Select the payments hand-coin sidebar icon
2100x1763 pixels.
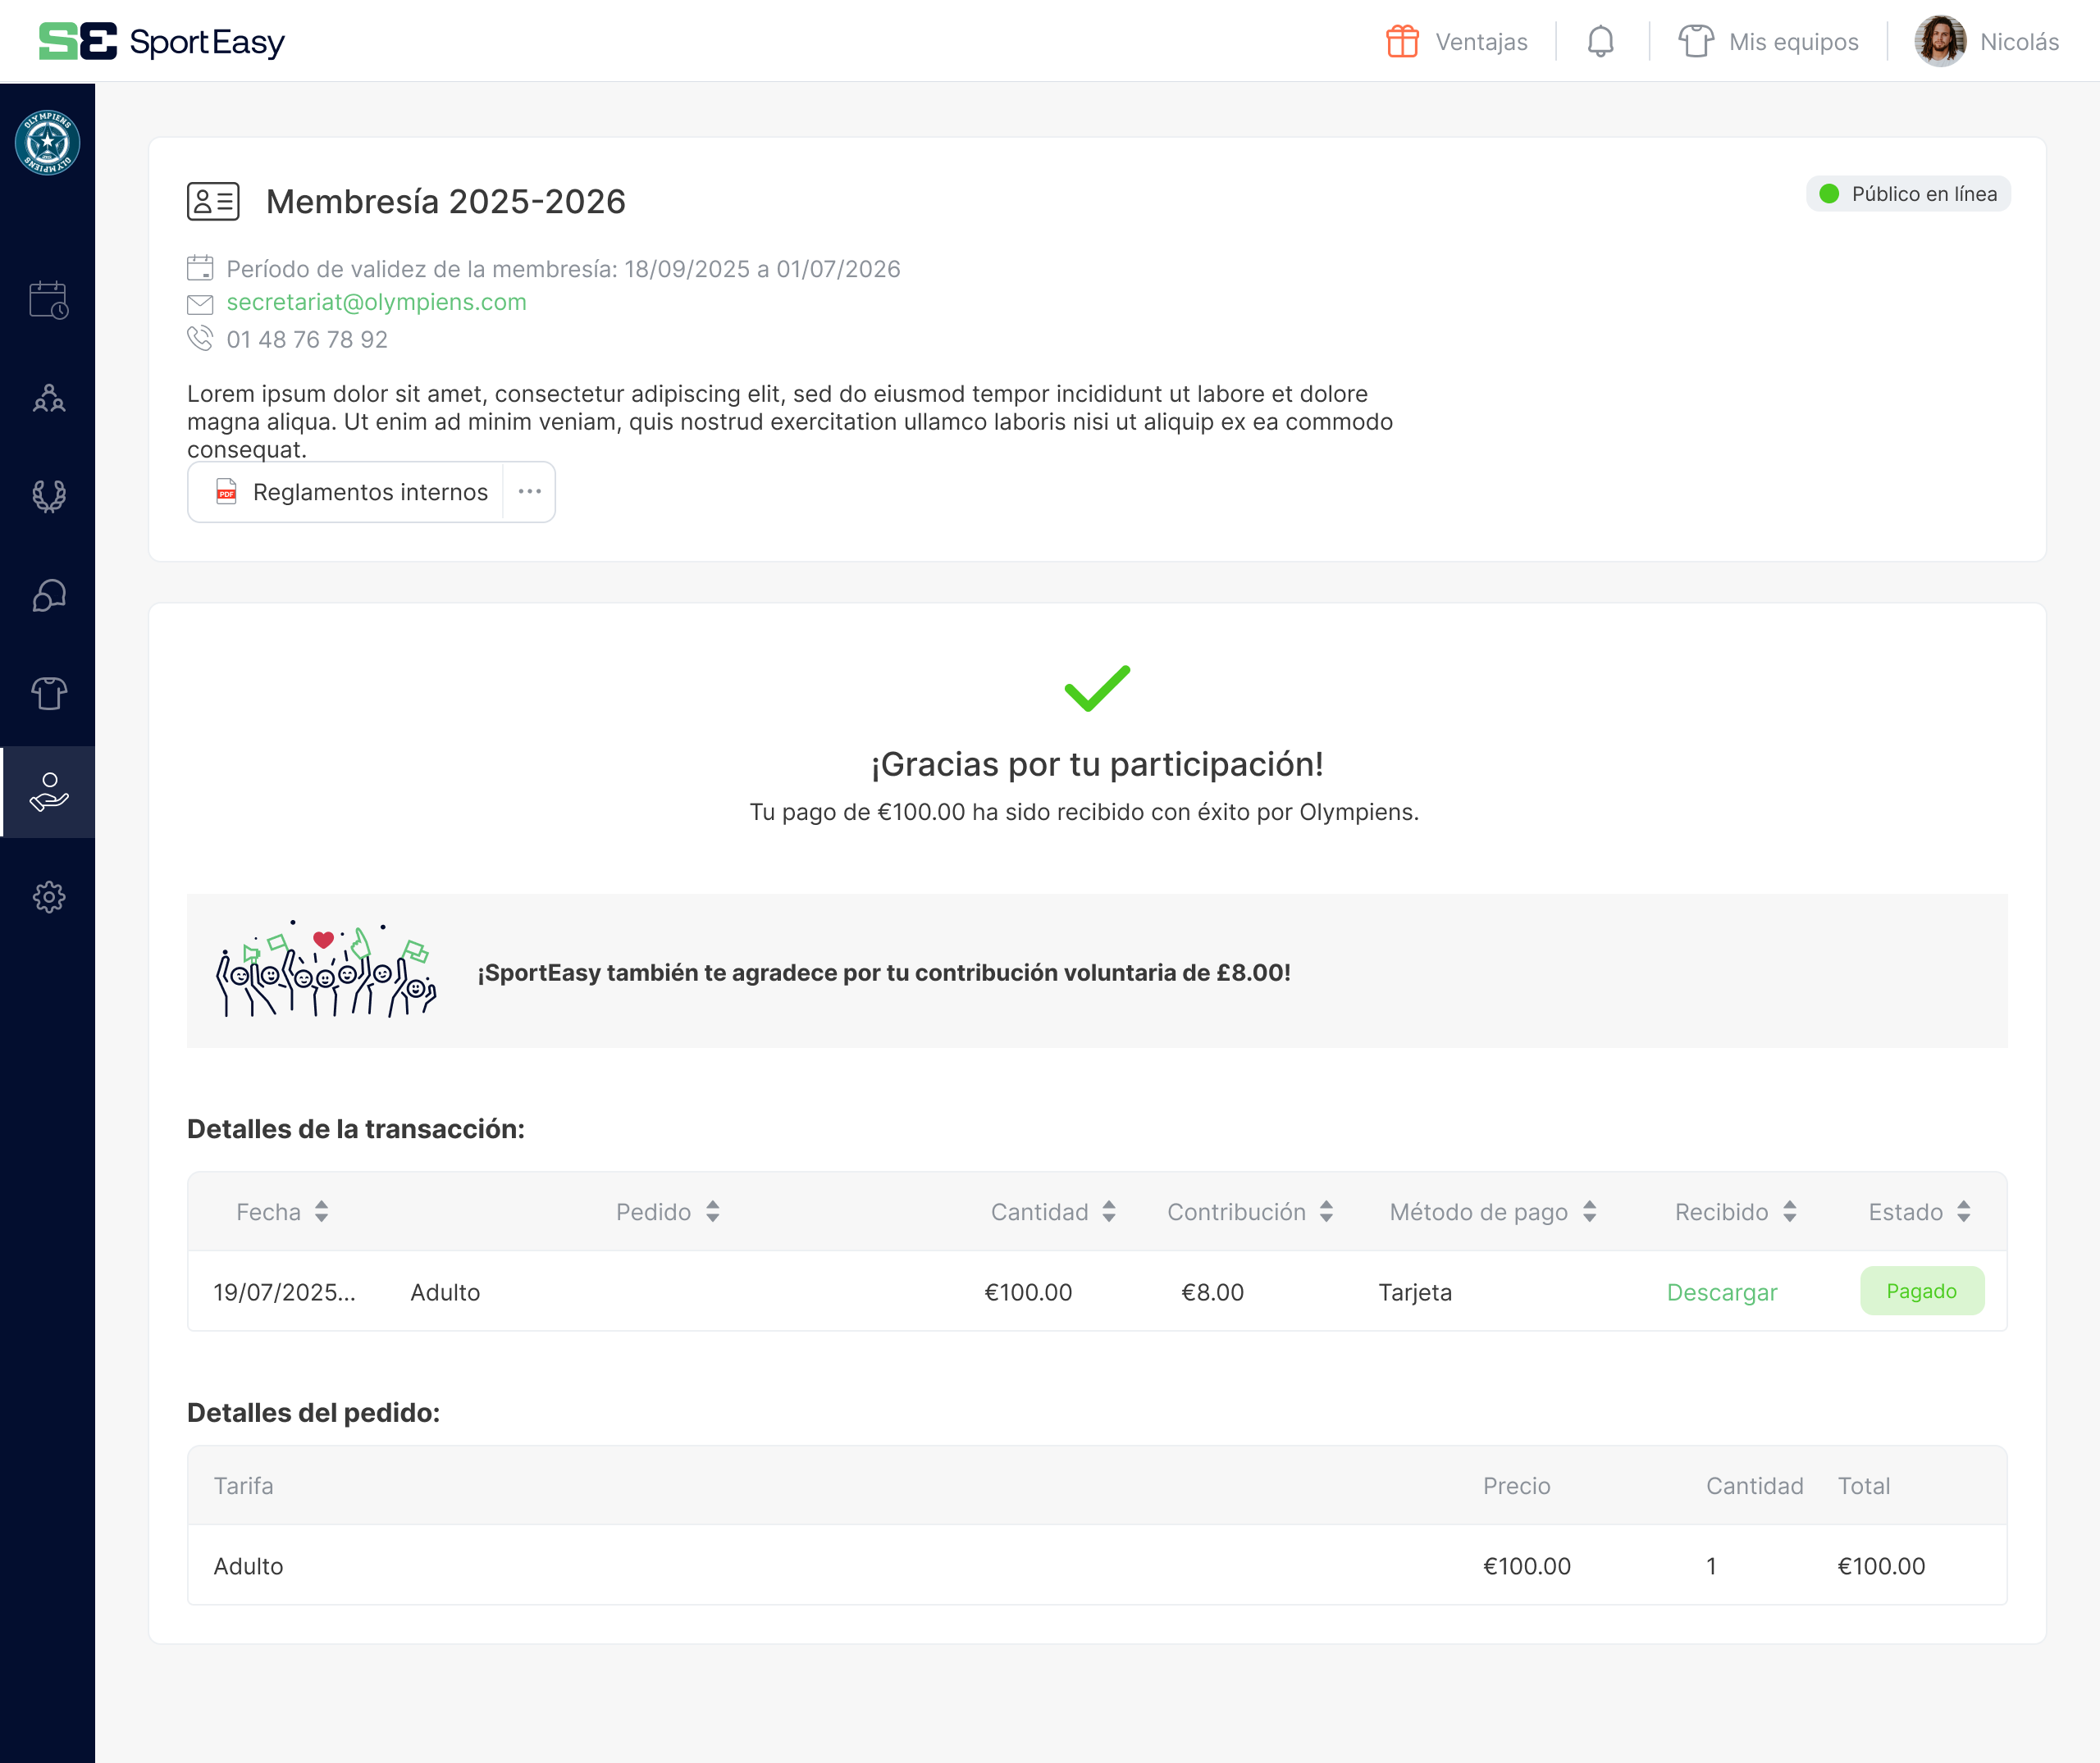tap(48, 791)
